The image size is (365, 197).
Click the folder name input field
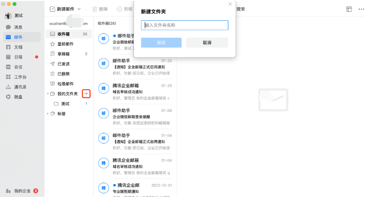184,26
